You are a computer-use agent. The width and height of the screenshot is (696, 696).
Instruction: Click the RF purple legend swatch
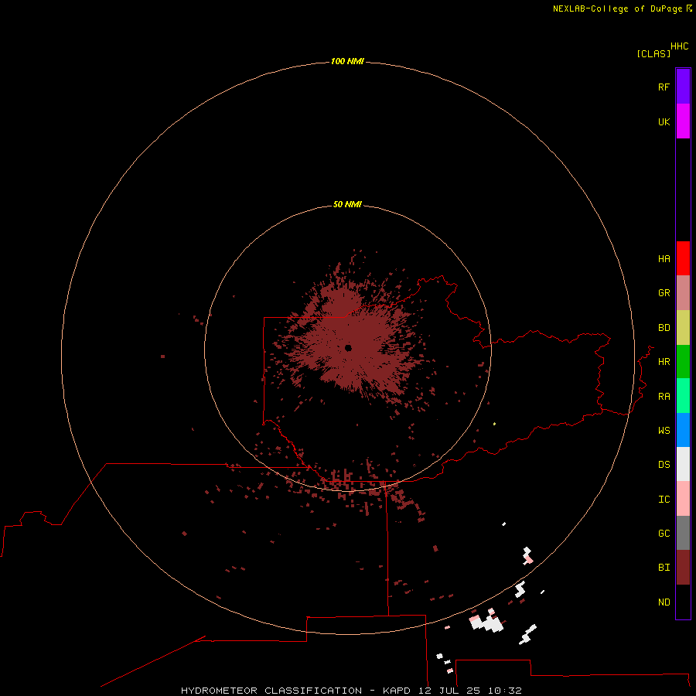(x=683, y=87)
